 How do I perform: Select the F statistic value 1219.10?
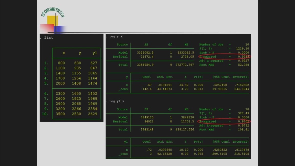pyautogui.click(x=243, y=49)
